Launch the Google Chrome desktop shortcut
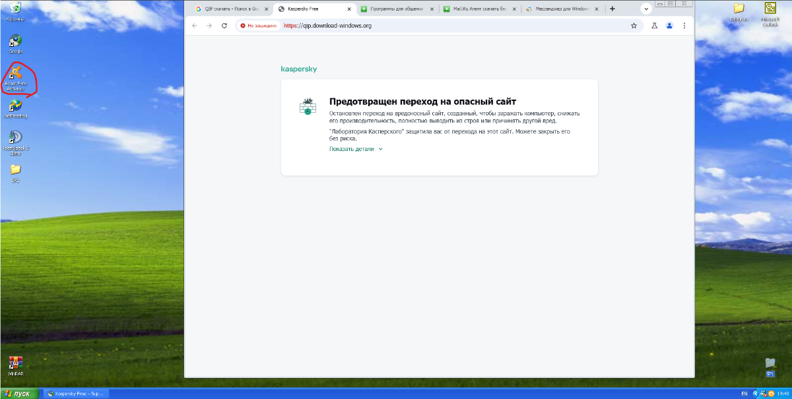 pos(15,44)
